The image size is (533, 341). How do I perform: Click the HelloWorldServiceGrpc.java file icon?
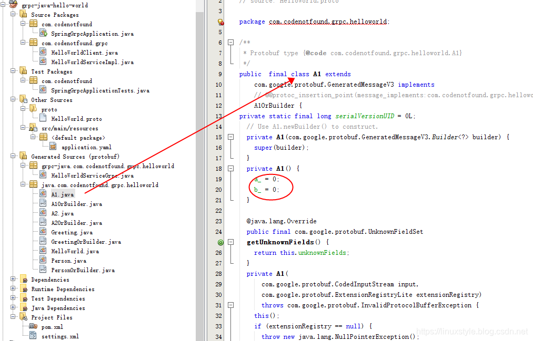43,174
